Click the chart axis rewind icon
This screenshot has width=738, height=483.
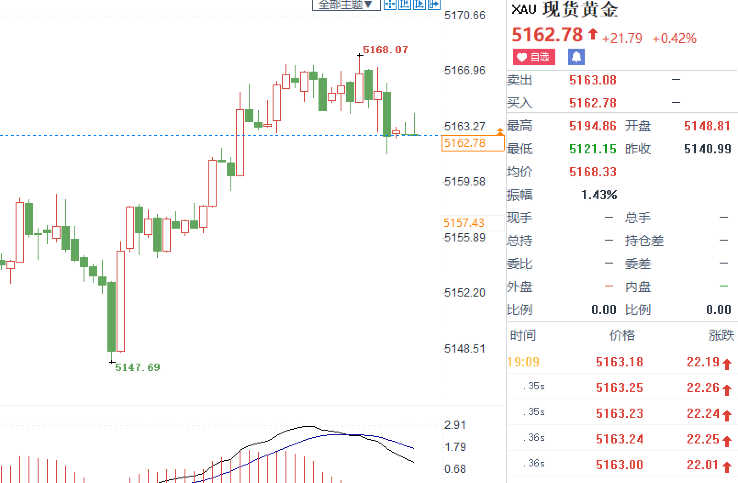(404, 5)
